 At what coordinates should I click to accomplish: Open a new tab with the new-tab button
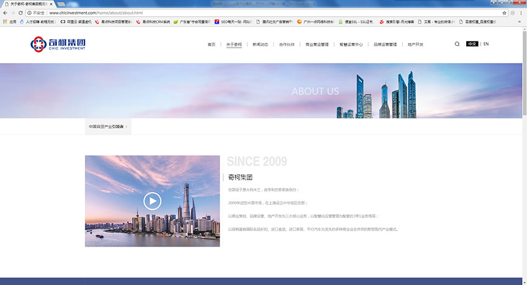pyautogui.click(x=61, y=4)
